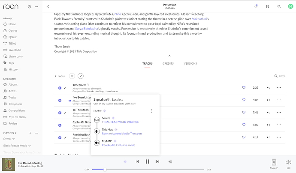
Task: Skip to next track
Action: coord(157,162)
